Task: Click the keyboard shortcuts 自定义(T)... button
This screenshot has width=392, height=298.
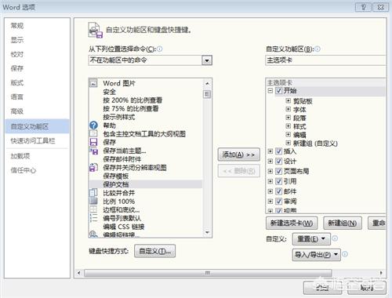Action: coord(154,251)
